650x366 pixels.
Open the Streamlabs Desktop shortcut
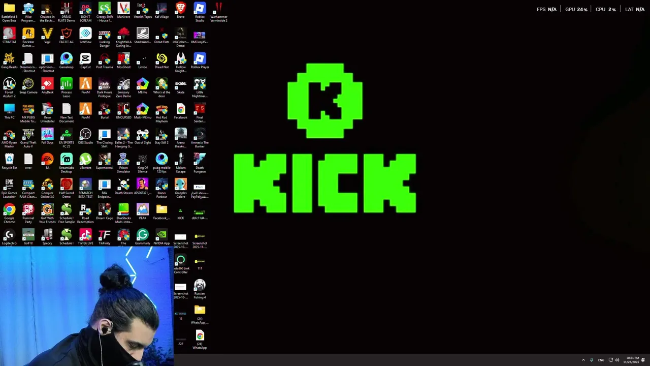[67, 163]
